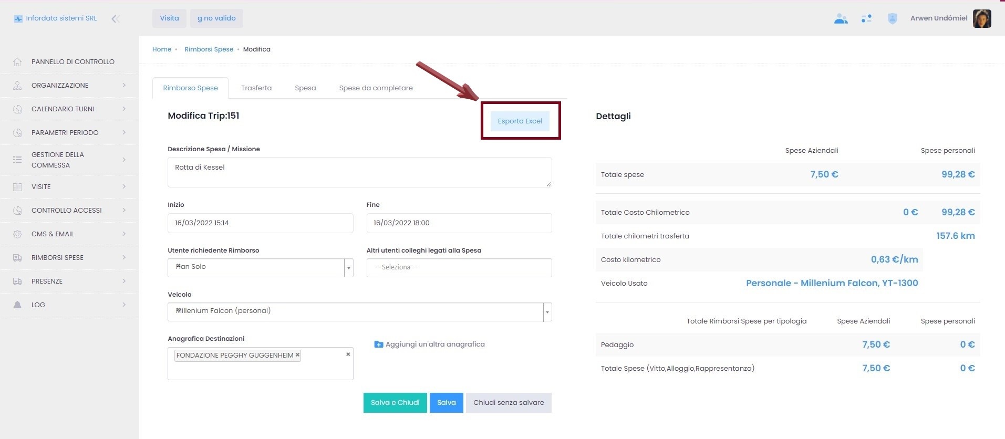1005x439 pixels.
Task: Switch to the Trasferta tab
Action: pyautogui.click(x=256, y=88)
